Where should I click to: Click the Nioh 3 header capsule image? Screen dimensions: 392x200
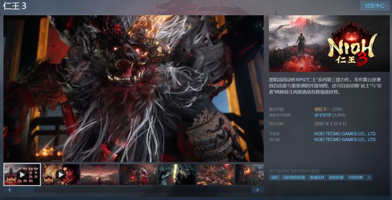point(329,44)
